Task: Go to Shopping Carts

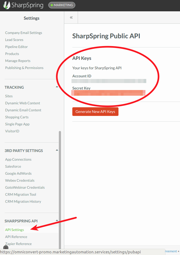Action: point(17,117)
